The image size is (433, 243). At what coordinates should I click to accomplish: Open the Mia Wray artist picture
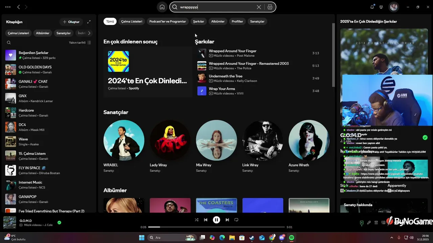(x=216, y=140)
